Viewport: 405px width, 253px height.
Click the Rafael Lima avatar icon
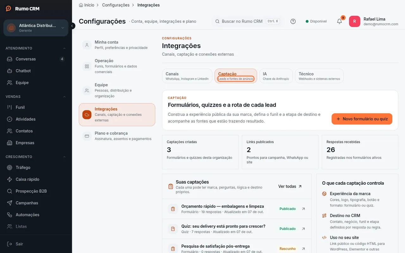[x=354, y=21]
